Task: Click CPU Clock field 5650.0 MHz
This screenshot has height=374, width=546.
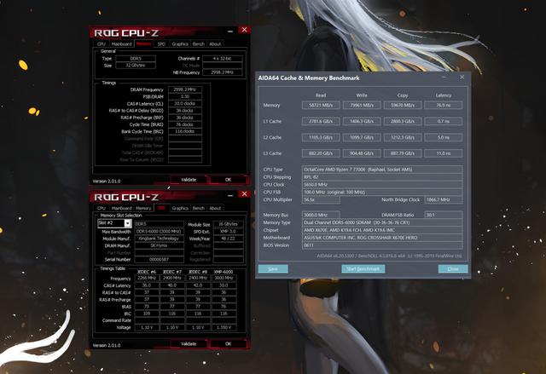Action: click(382, 185)
